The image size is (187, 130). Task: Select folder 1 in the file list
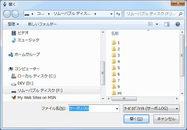tap(116, 43)
